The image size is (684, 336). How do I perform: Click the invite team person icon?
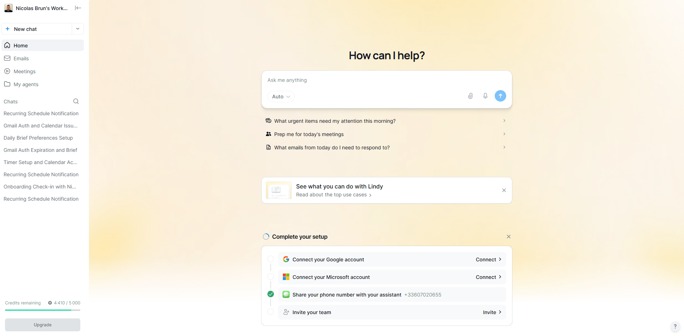(x=286, y=312)
